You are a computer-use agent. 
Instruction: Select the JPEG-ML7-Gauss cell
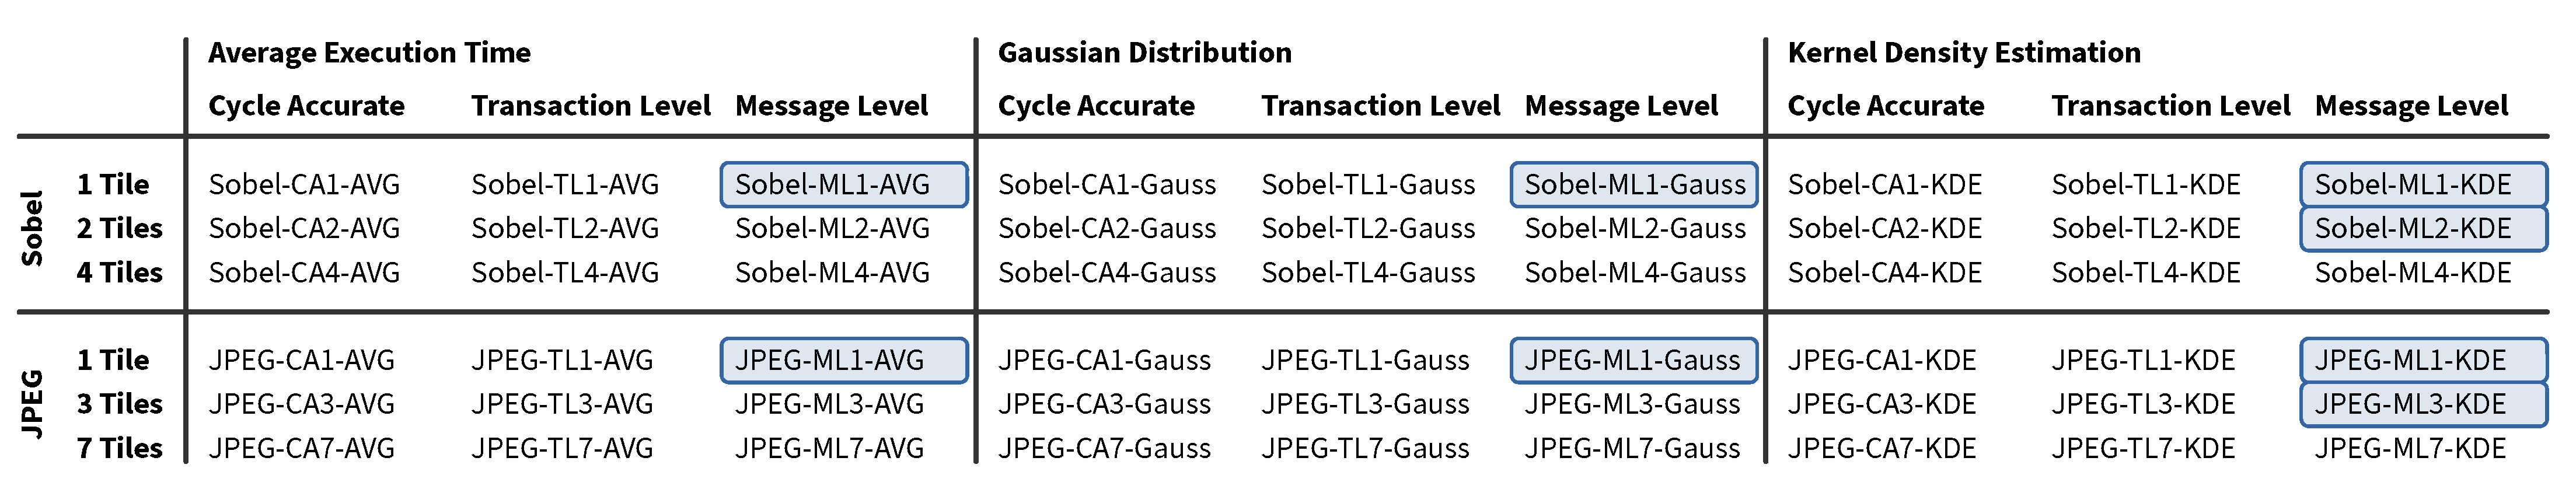(x=1632, y=449)
